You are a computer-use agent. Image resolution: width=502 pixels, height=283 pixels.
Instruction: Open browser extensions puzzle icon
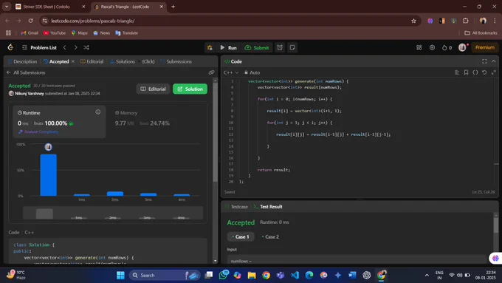[466, 21]
